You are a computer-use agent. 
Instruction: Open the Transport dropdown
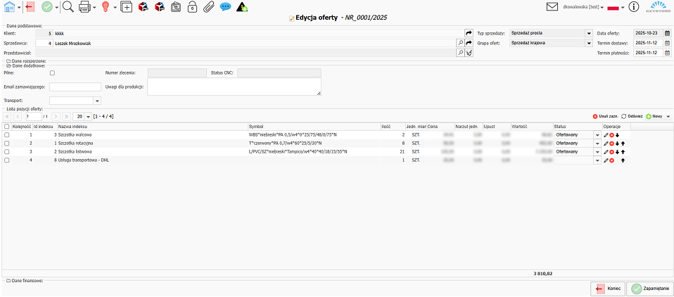97,101
